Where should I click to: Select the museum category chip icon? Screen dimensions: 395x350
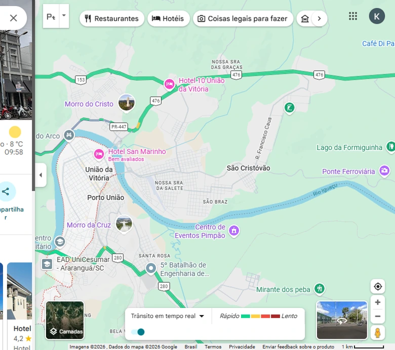[x=305, y=18]
